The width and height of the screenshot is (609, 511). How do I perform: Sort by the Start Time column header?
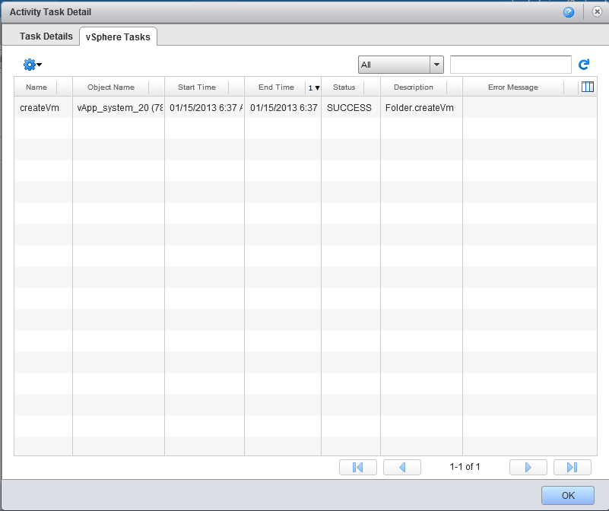196,87
